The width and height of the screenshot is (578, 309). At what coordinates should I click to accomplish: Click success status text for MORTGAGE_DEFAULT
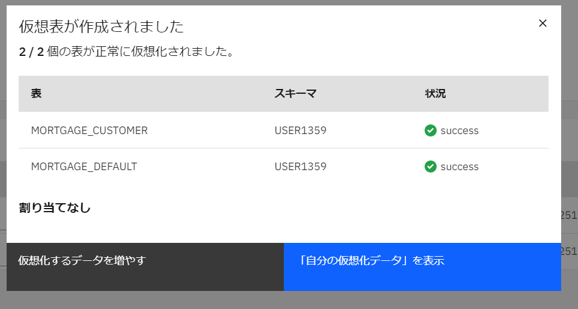click(x=460, y=167)
